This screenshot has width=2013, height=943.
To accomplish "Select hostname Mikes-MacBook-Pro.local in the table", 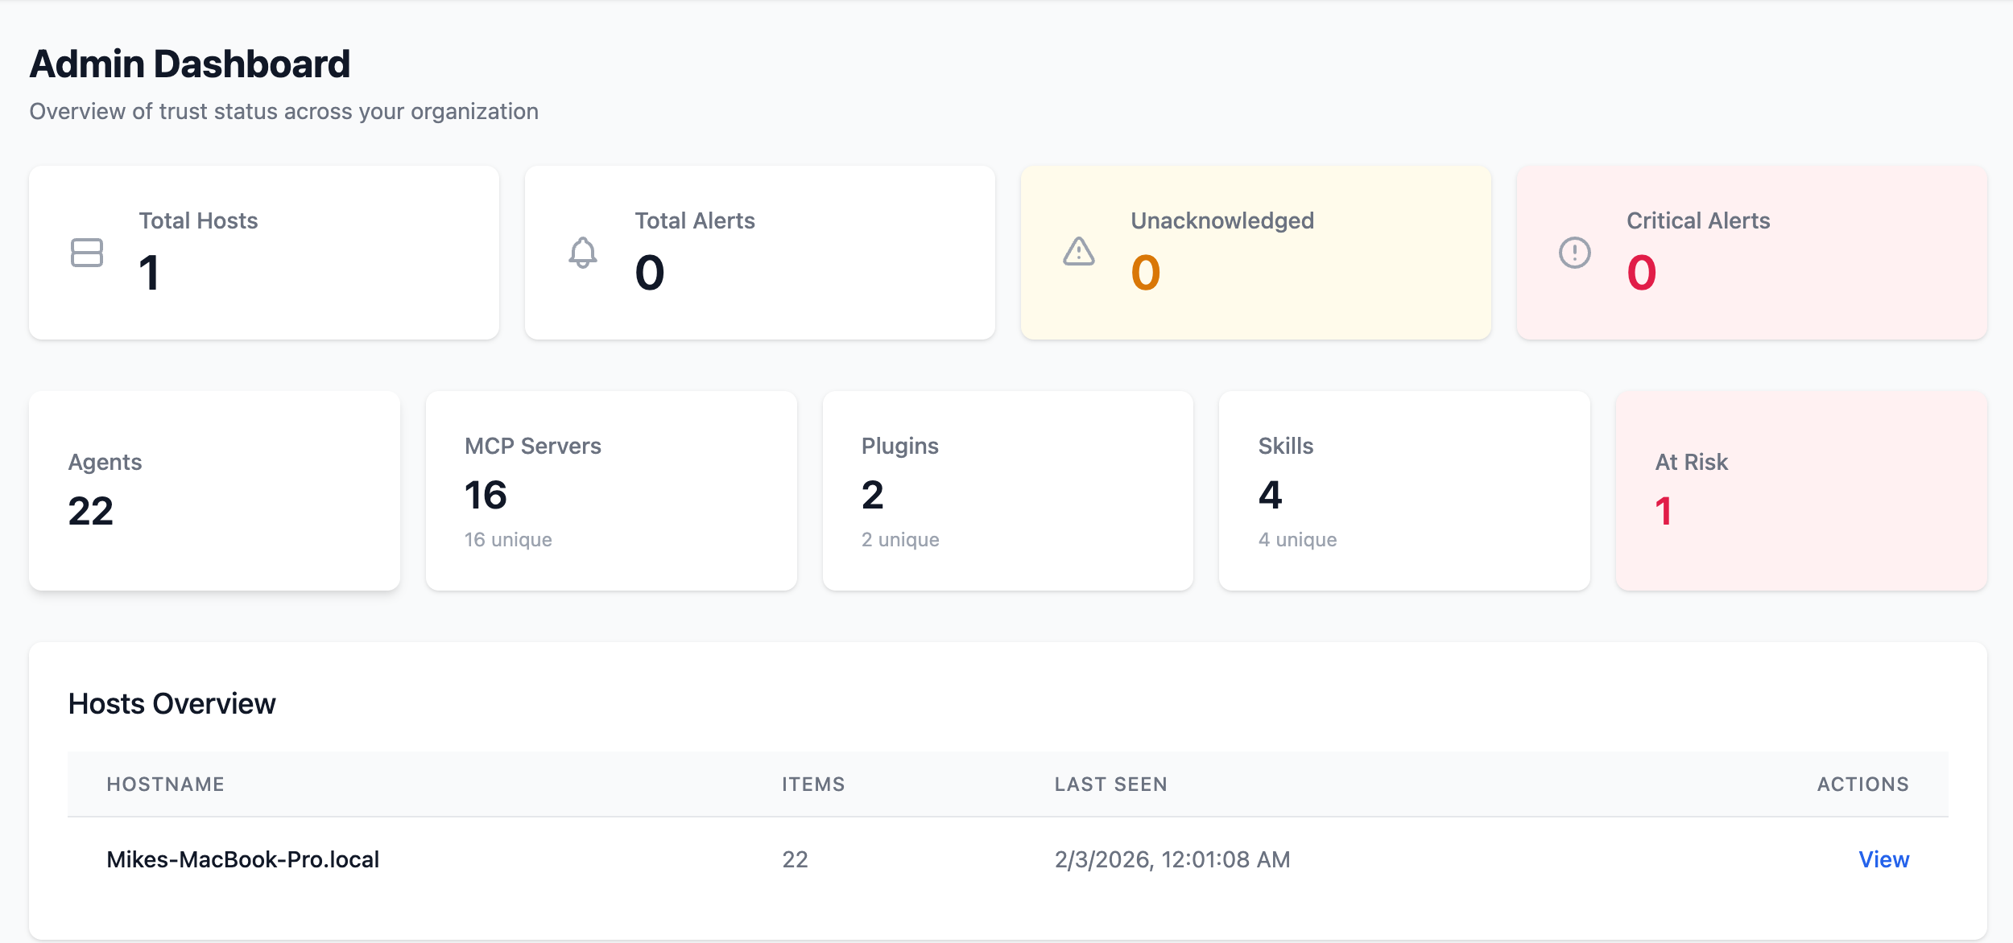I will click(x=244, y=859).
